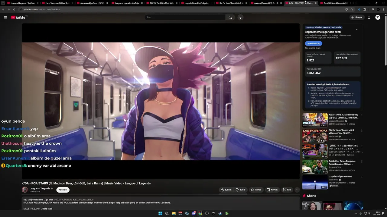Open OBS Studio from the taskbar

pyautogui.click(x=207, y=213)
